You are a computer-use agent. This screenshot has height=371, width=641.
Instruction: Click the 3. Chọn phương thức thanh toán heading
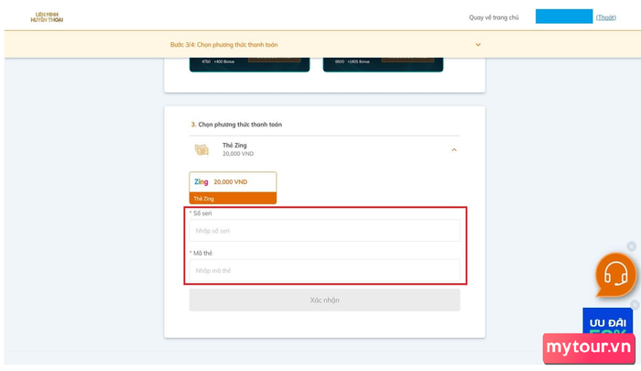pos(236,125)
